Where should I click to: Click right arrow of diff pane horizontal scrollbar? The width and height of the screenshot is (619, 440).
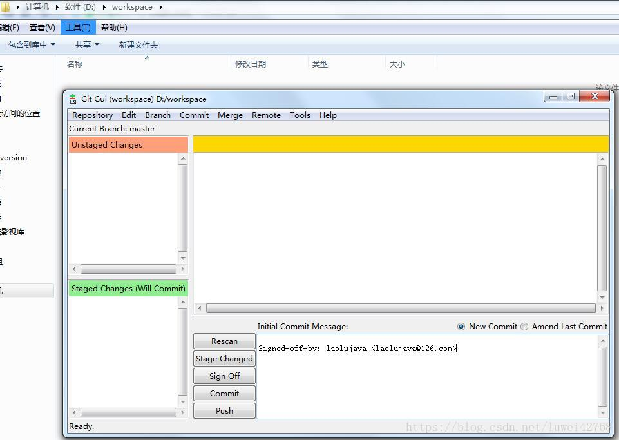(x=602, y=308)
